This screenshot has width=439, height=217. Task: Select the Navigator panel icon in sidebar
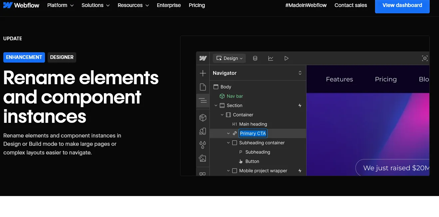click(x=203, y=101)
